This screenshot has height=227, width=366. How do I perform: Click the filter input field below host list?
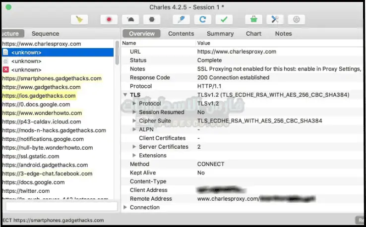click(x=61, y=206)
